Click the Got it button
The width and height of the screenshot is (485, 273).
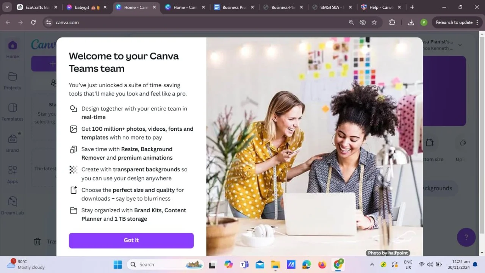(x=131, y=240)
